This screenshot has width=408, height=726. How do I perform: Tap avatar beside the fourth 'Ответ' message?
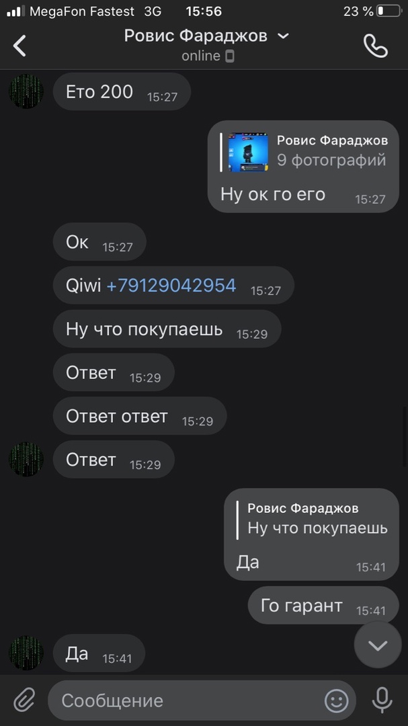pos(26,459)
